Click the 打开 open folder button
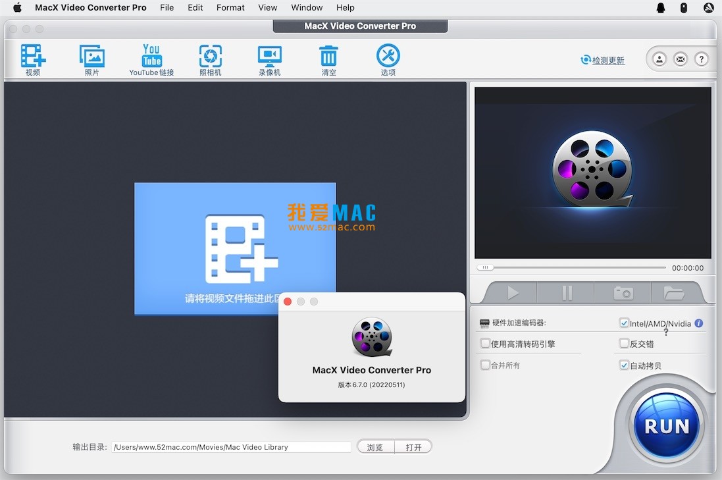 413,447
